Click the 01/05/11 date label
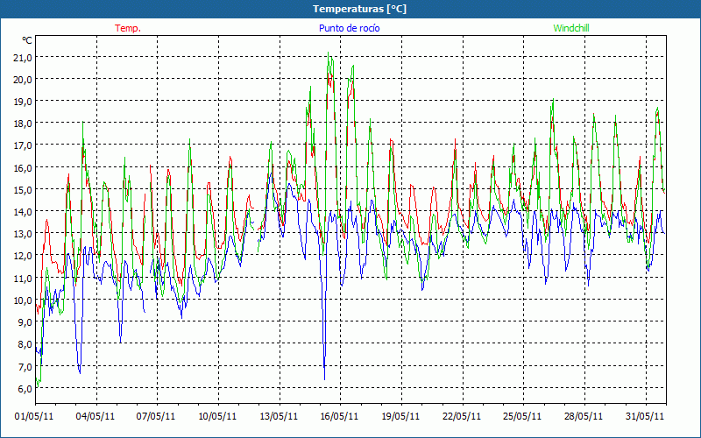The width and height of the screenshot is (701, 438). 34,416
